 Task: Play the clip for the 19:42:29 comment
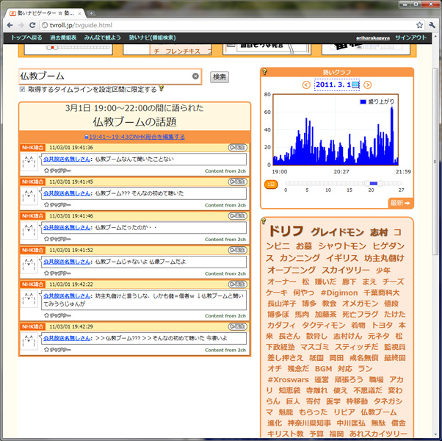(x=238, y=327)
